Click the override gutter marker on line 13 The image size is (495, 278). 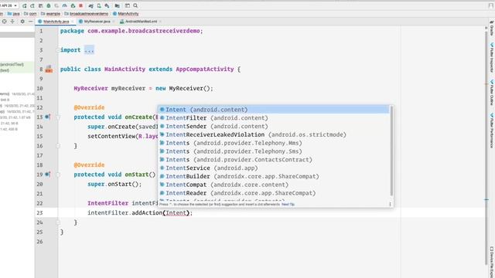[x=47, y=117]
